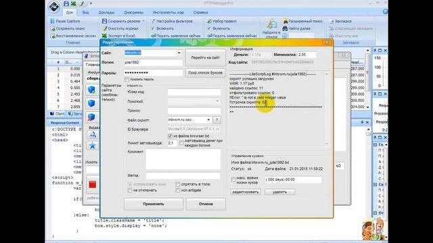
Task: Click the Отмена button
Action: [206, 204]
